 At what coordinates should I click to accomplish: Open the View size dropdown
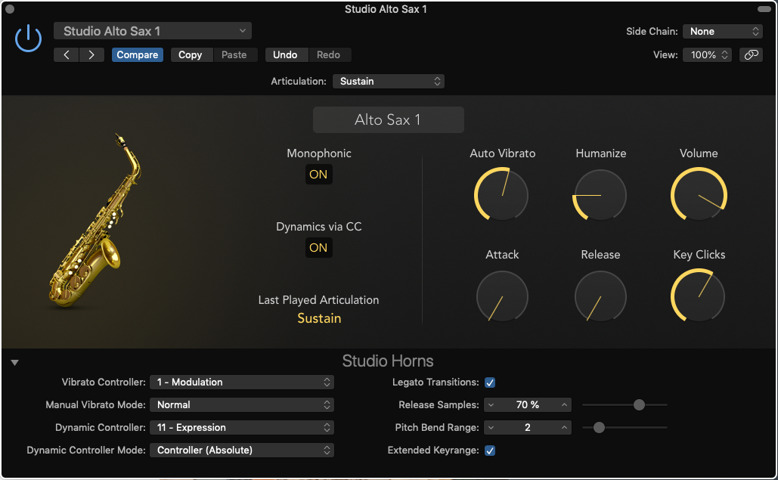[x=707, y=54]
